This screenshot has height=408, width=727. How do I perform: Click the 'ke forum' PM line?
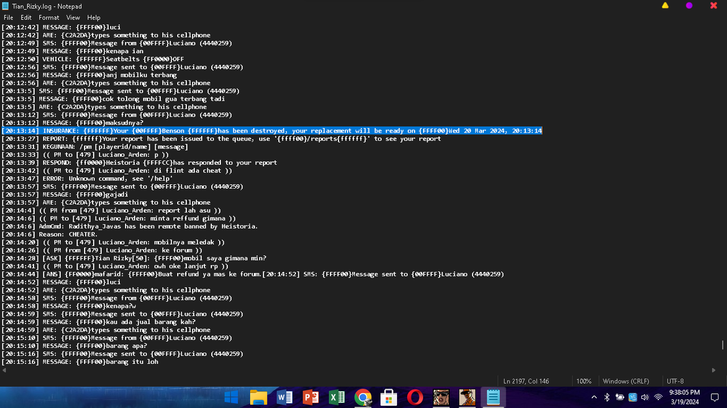click(x=102, y=250)
